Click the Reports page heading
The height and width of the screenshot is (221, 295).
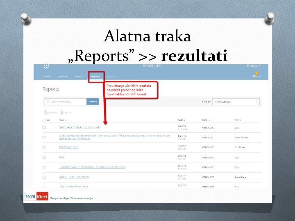point(51,89)
